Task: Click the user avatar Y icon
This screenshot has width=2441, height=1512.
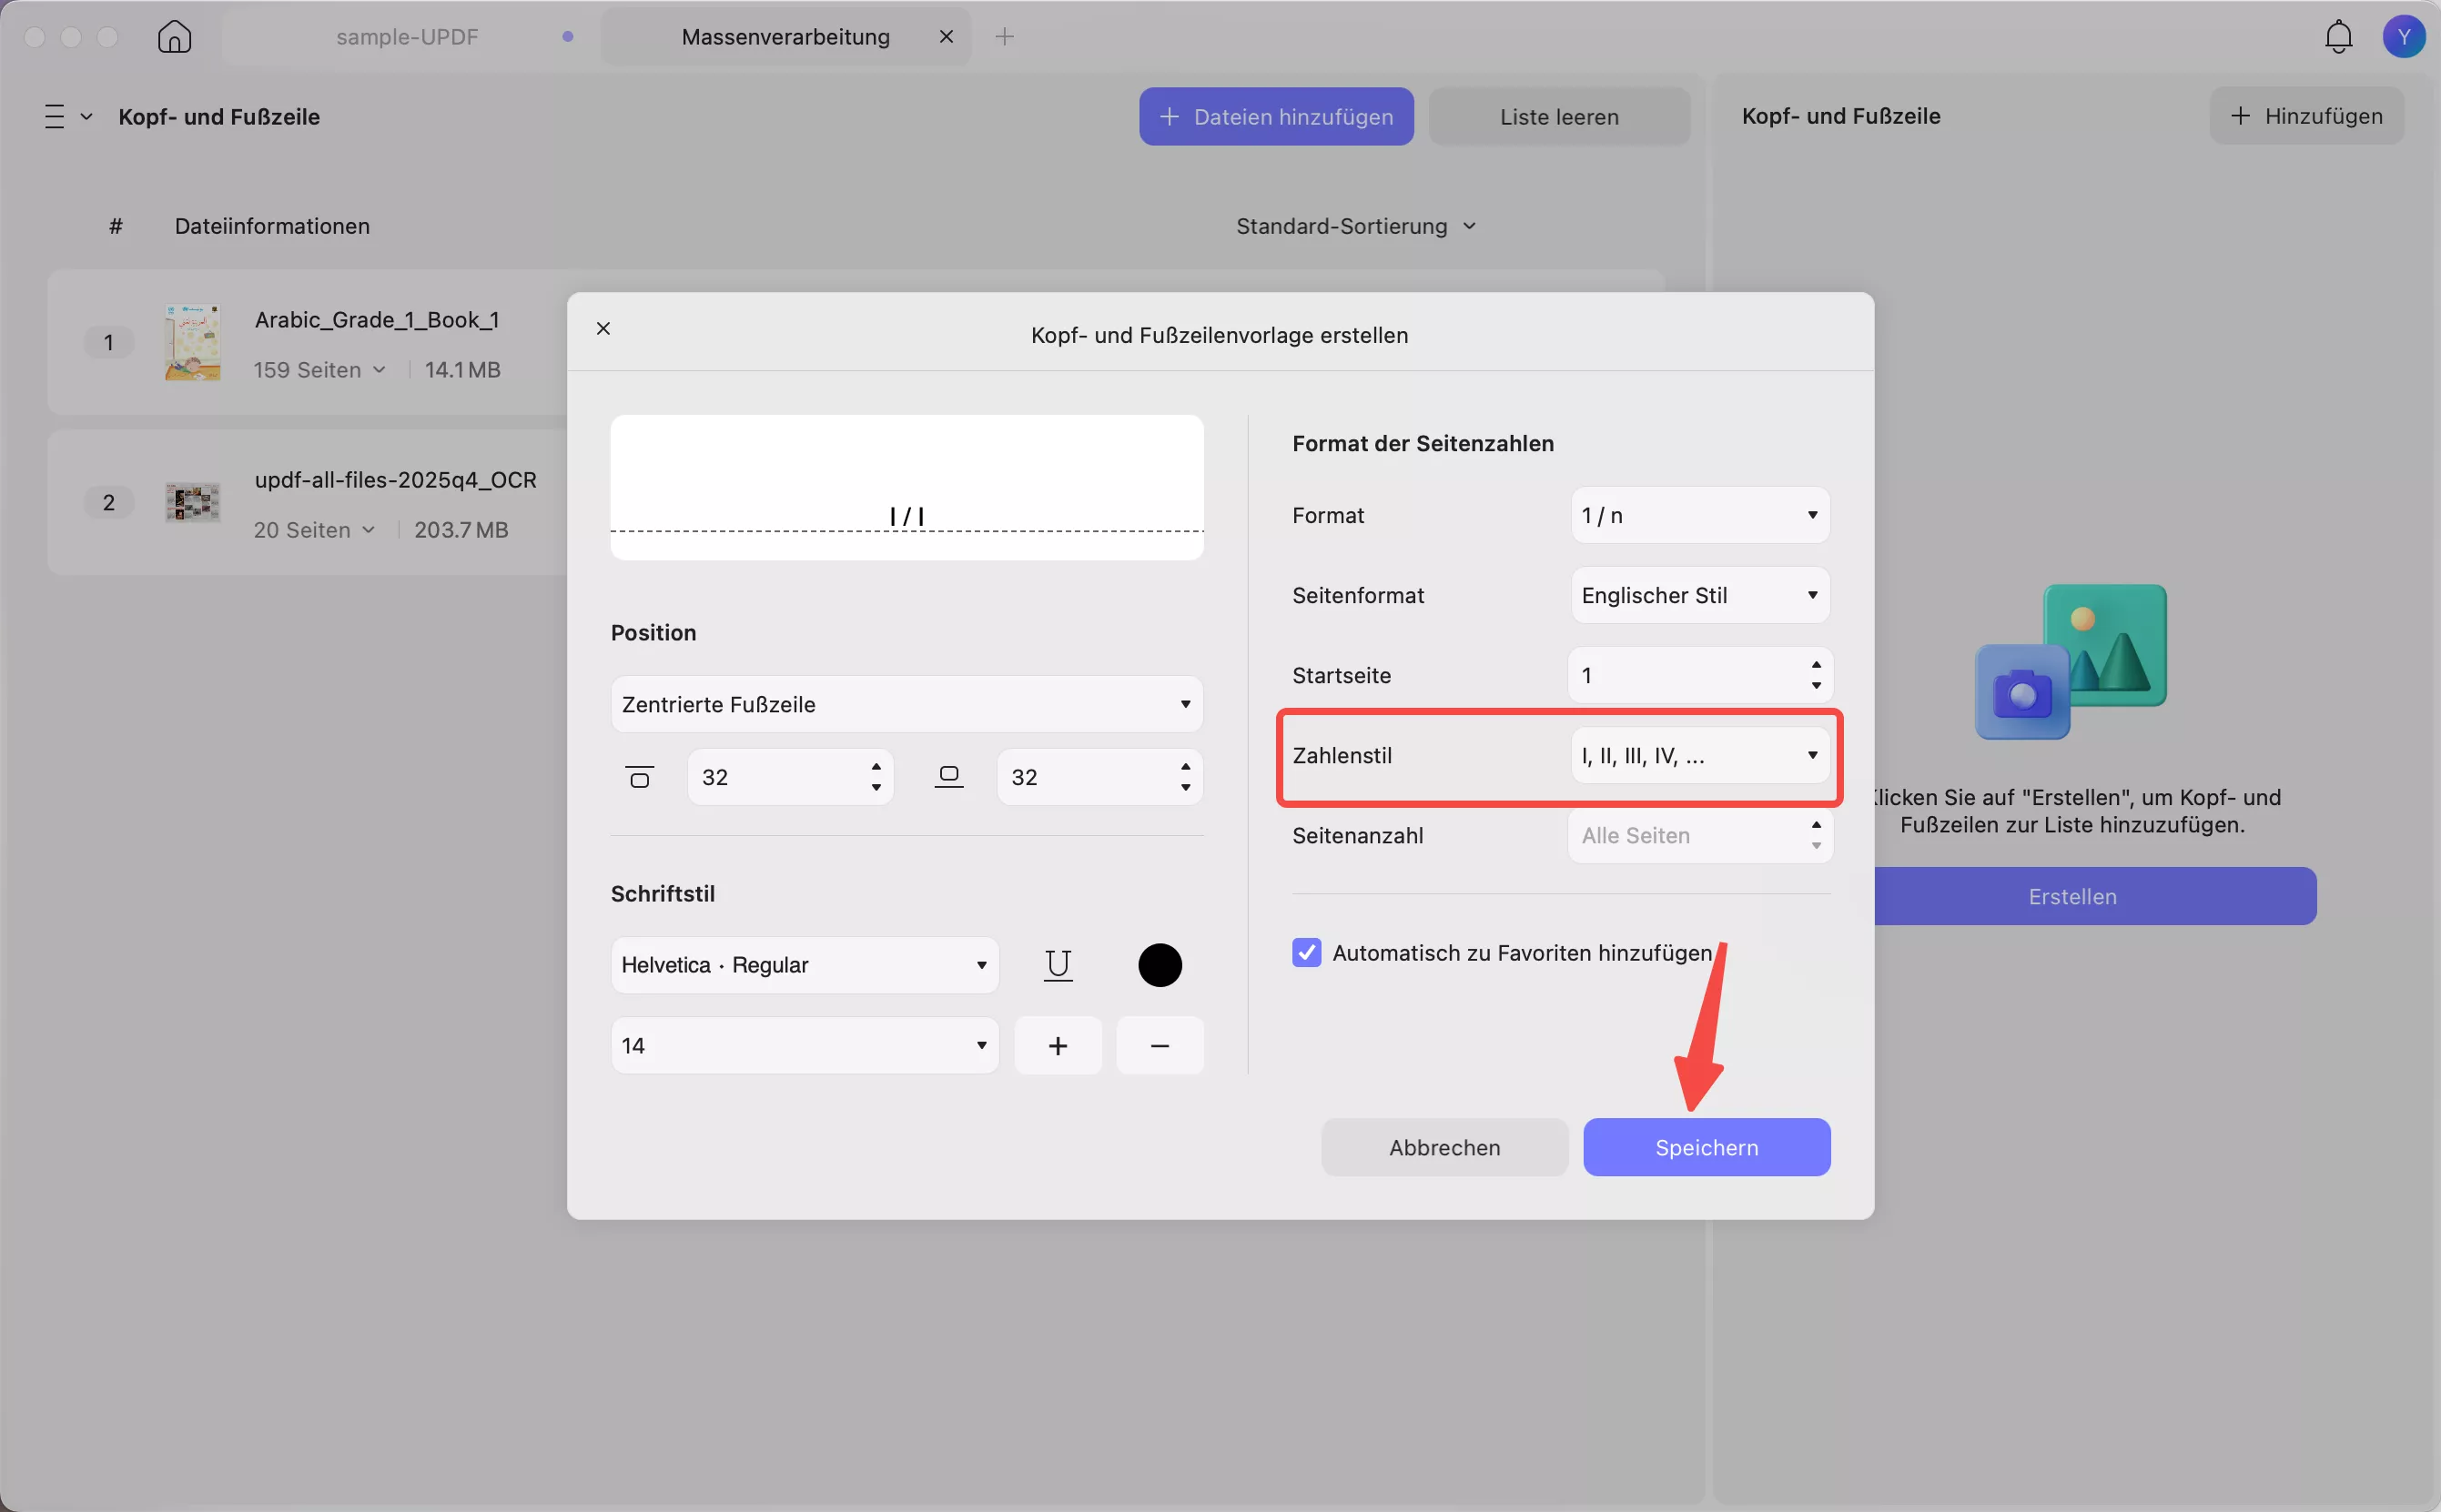Action: 2403,37
